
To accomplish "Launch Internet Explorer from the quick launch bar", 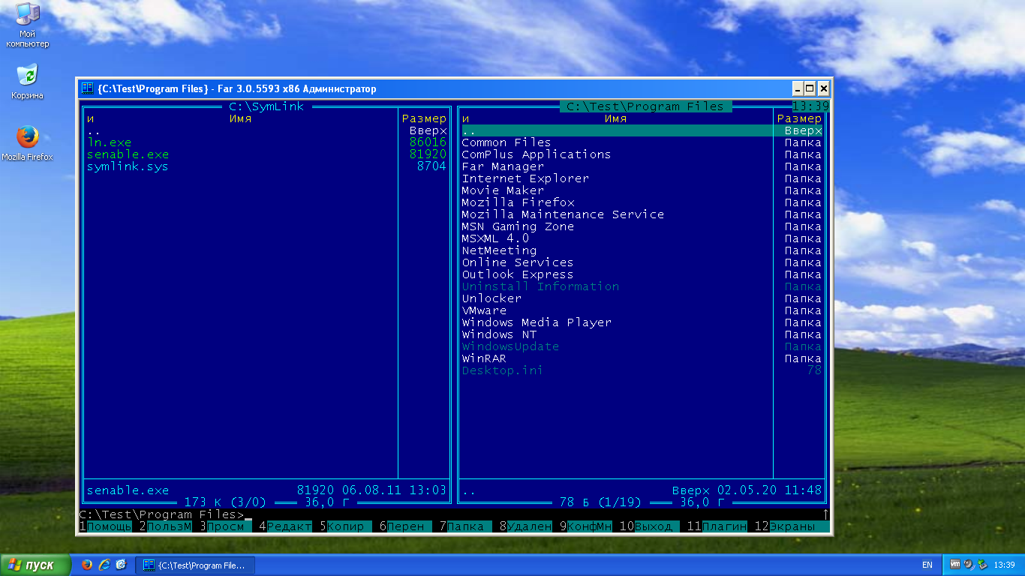I will tap(104, 565).
